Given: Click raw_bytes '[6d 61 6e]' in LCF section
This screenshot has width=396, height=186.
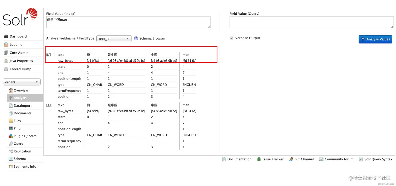Looking at the screenshot, I should tap(189, 111).
